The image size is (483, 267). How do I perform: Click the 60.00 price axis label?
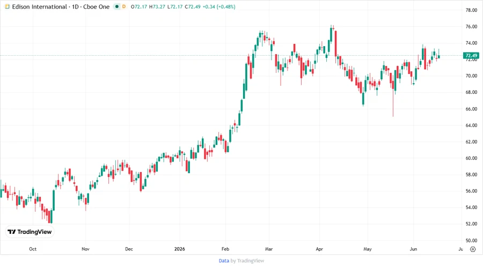[x=471, y=158]
